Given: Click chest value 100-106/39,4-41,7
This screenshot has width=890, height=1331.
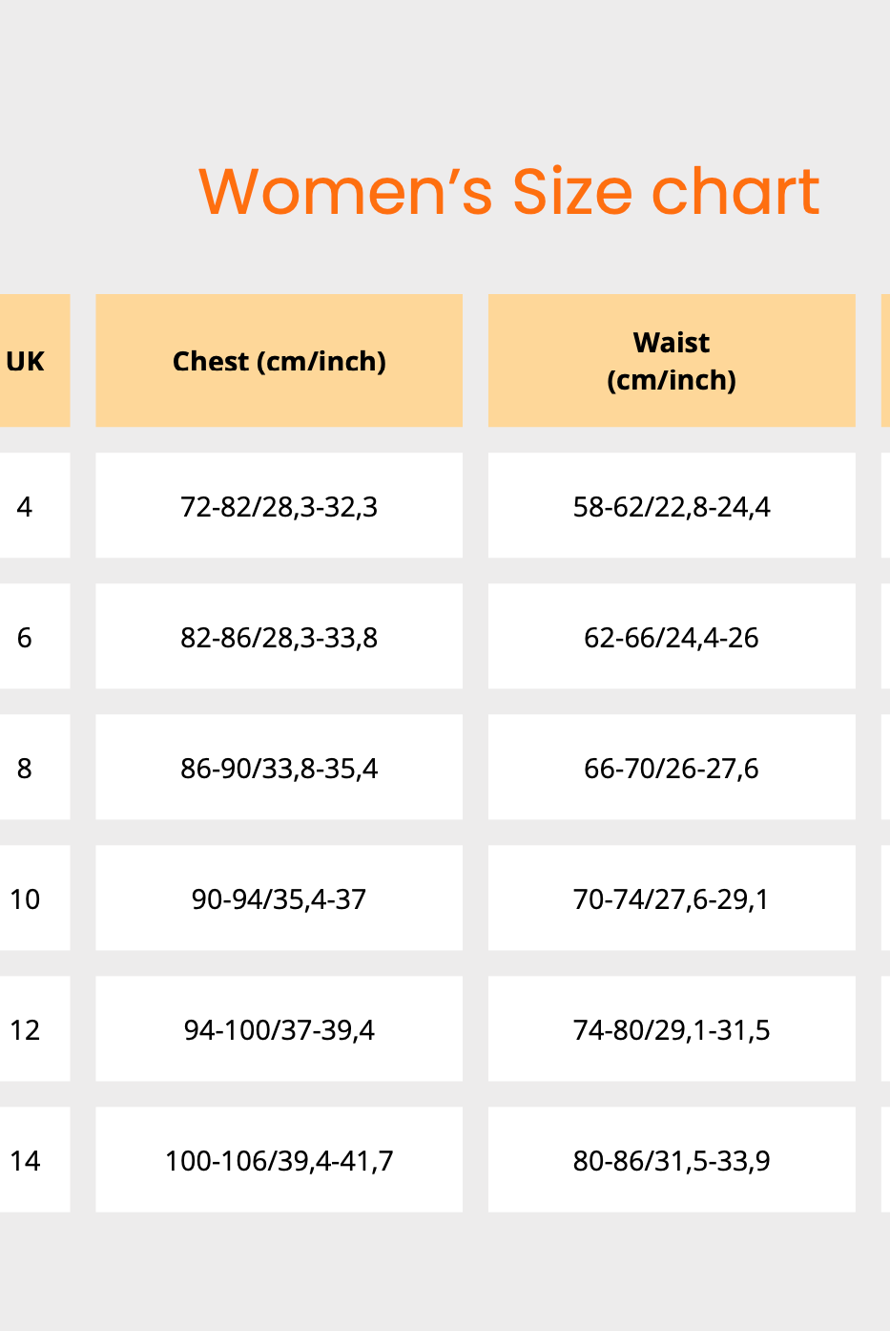Looking at the screenshot, I should [279, 1160].
